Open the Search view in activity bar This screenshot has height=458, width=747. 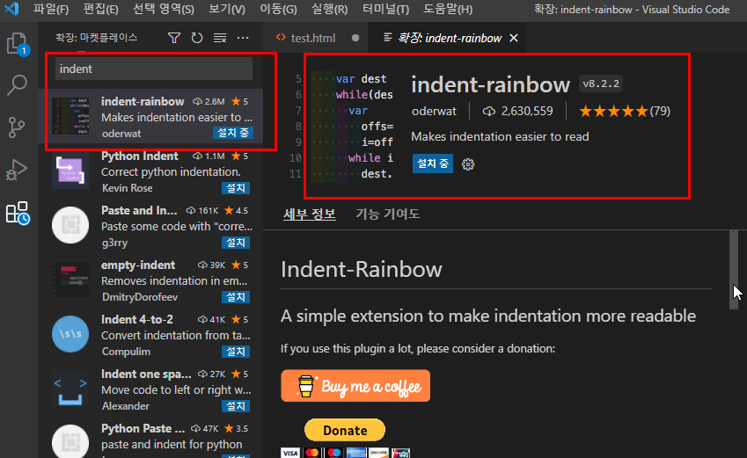pos(17,85)
